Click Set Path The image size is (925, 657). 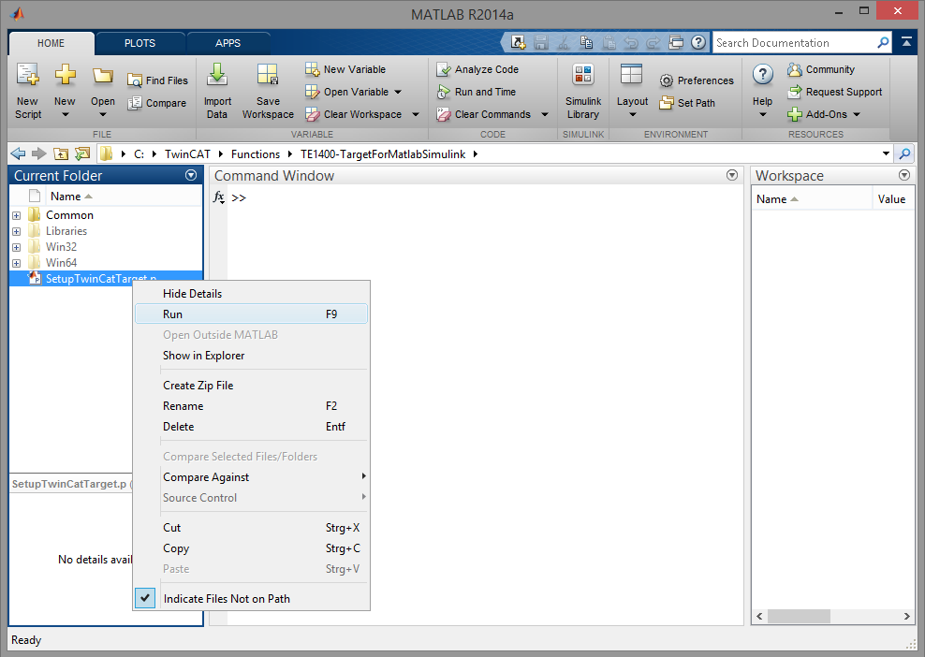click(687, 103)
